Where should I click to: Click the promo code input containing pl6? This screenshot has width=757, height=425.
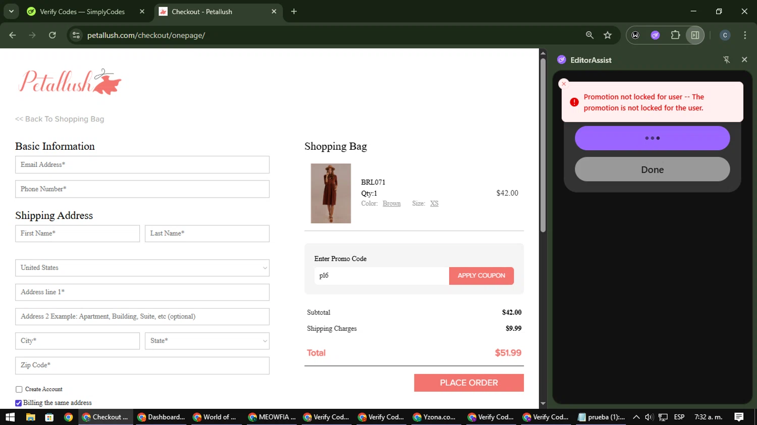point(382,276)
